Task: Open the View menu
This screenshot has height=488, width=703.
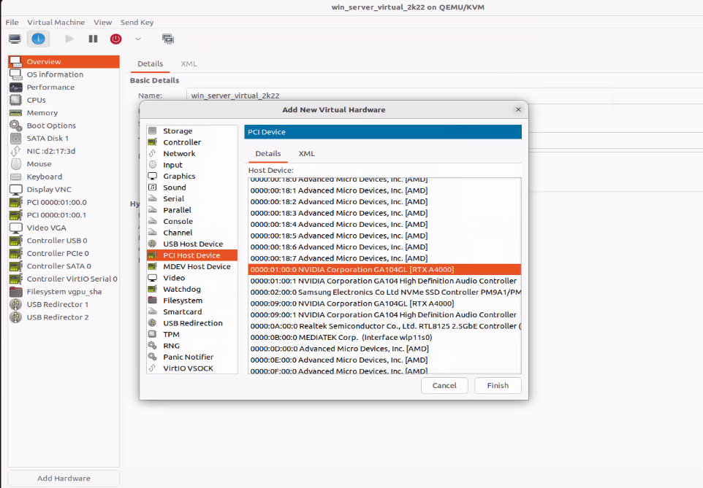Action: pos(102,23)
